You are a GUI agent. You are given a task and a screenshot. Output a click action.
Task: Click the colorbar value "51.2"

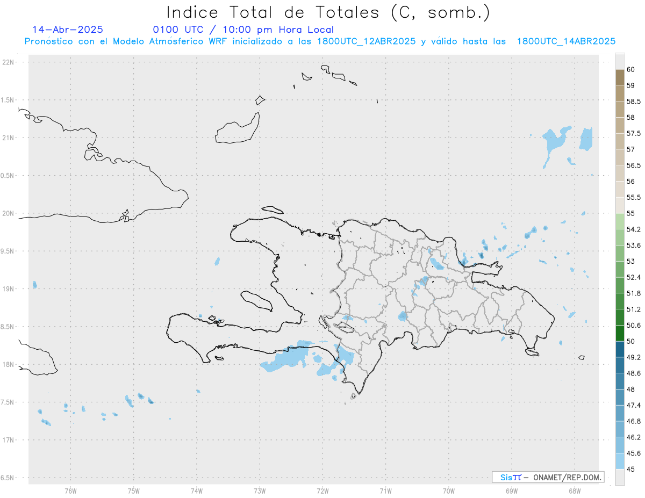point(633,309)
